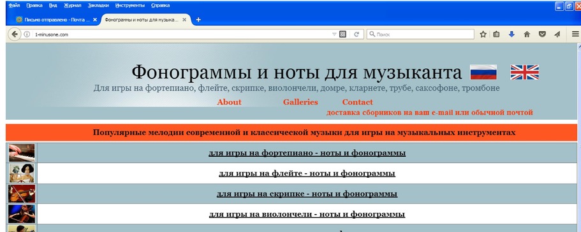Viewport: 581px width, 232px height.
Task: Open a new tab with plus button
Action: tap(198, 20)
